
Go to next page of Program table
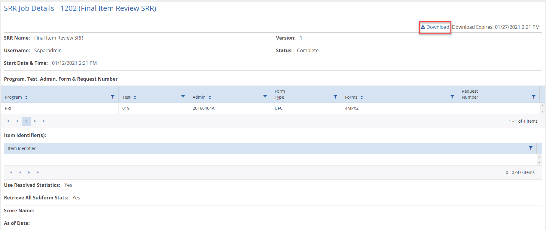pos(35,121)
